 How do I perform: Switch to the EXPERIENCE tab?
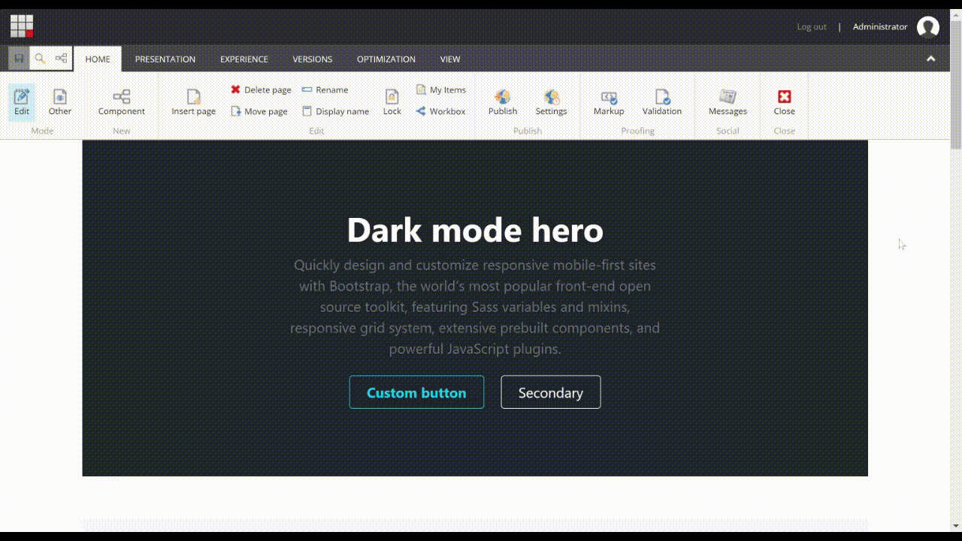click(244, 59)
